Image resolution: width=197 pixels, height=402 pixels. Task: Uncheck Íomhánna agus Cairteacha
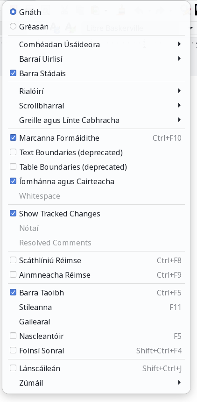(13, 181)
